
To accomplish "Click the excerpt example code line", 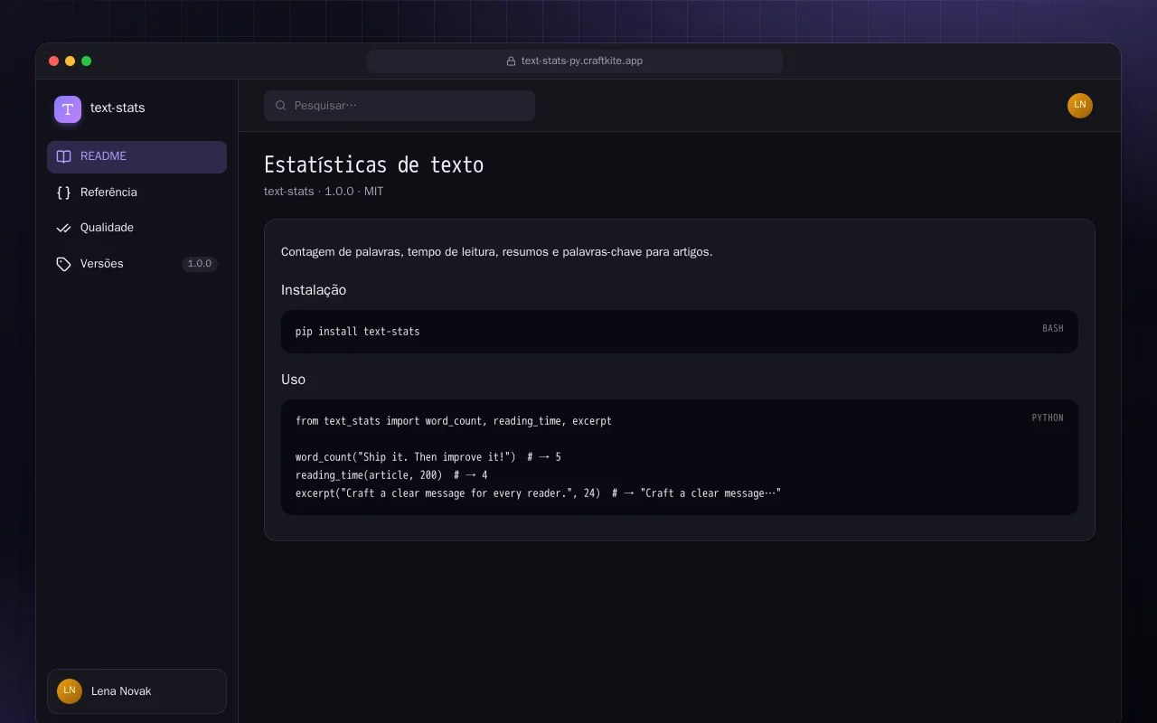I will click(538, 493).
